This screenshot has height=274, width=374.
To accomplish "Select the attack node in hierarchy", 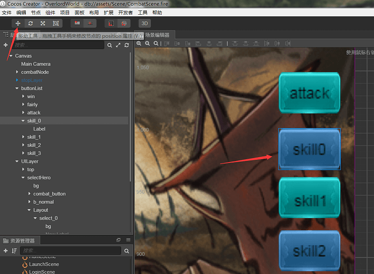I will pyautogui.click(x=33, y=113).
